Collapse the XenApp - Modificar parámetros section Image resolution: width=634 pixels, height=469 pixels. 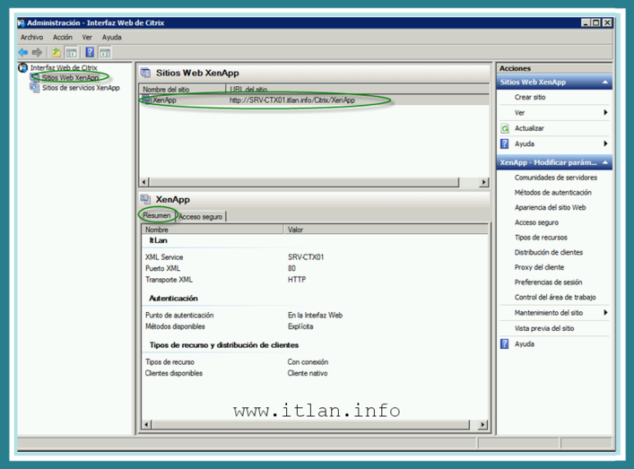[x=606, y=162]
